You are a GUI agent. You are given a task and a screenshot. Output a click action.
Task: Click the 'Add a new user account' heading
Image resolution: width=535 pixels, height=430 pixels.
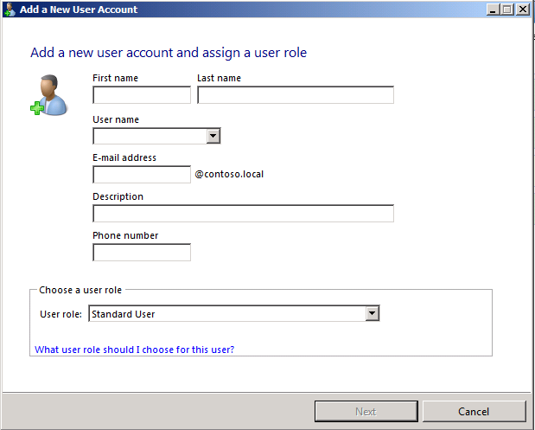[x=169, y=53]
